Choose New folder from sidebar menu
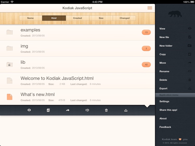The image size is (195, 146). [x=175, y=46]
